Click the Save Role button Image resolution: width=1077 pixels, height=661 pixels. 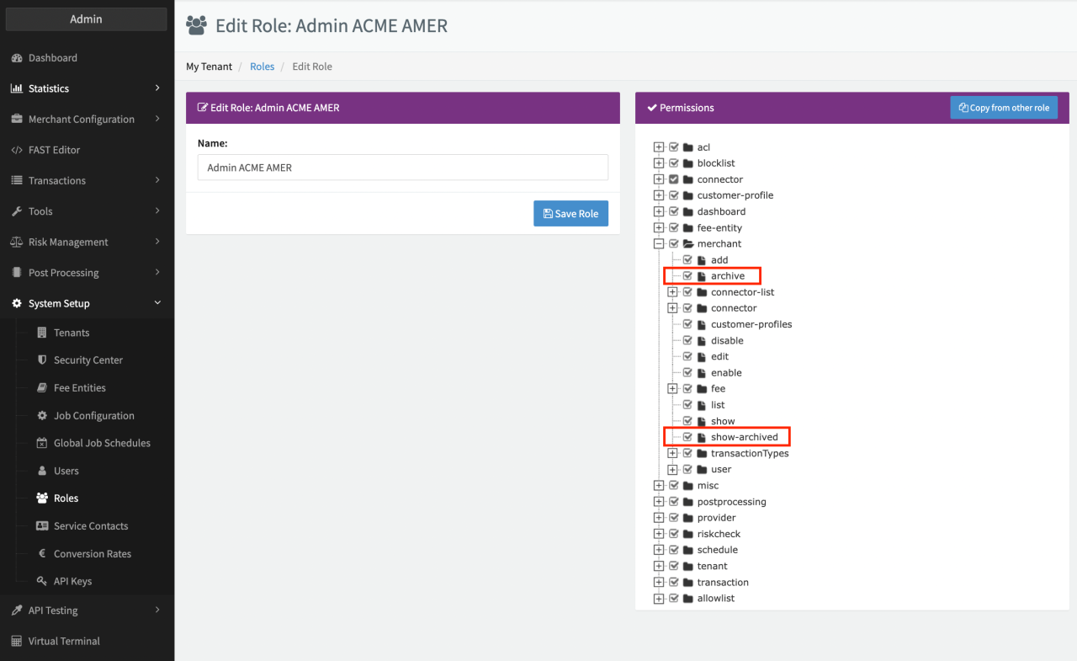coord(570,214)
